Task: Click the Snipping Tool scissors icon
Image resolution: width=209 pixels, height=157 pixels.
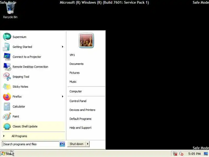Action: point(7,77)
